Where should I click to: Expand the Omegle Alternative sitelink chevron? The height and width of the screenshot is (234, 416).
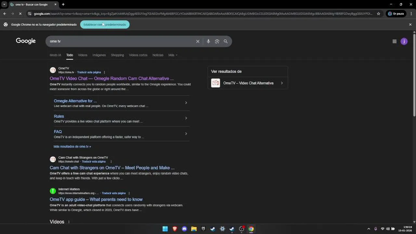coord(186,103)
